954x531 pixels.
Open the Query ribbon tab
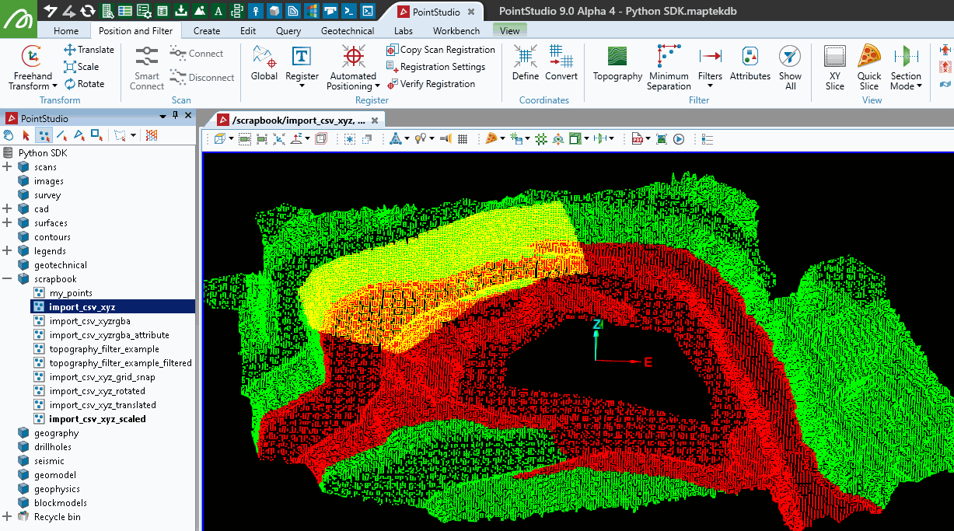click(x=288, y=31)
